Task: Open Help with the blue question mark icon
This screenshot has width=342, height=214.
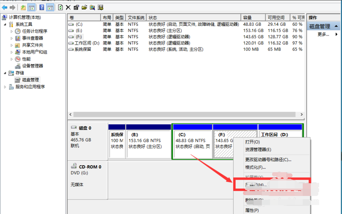Action: tap(42, 8)
